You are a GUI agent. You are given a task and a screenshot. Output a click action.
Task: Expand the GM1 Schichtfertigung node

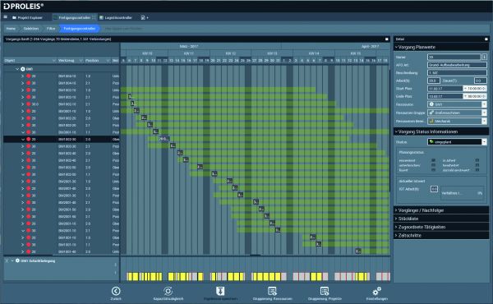12,260
